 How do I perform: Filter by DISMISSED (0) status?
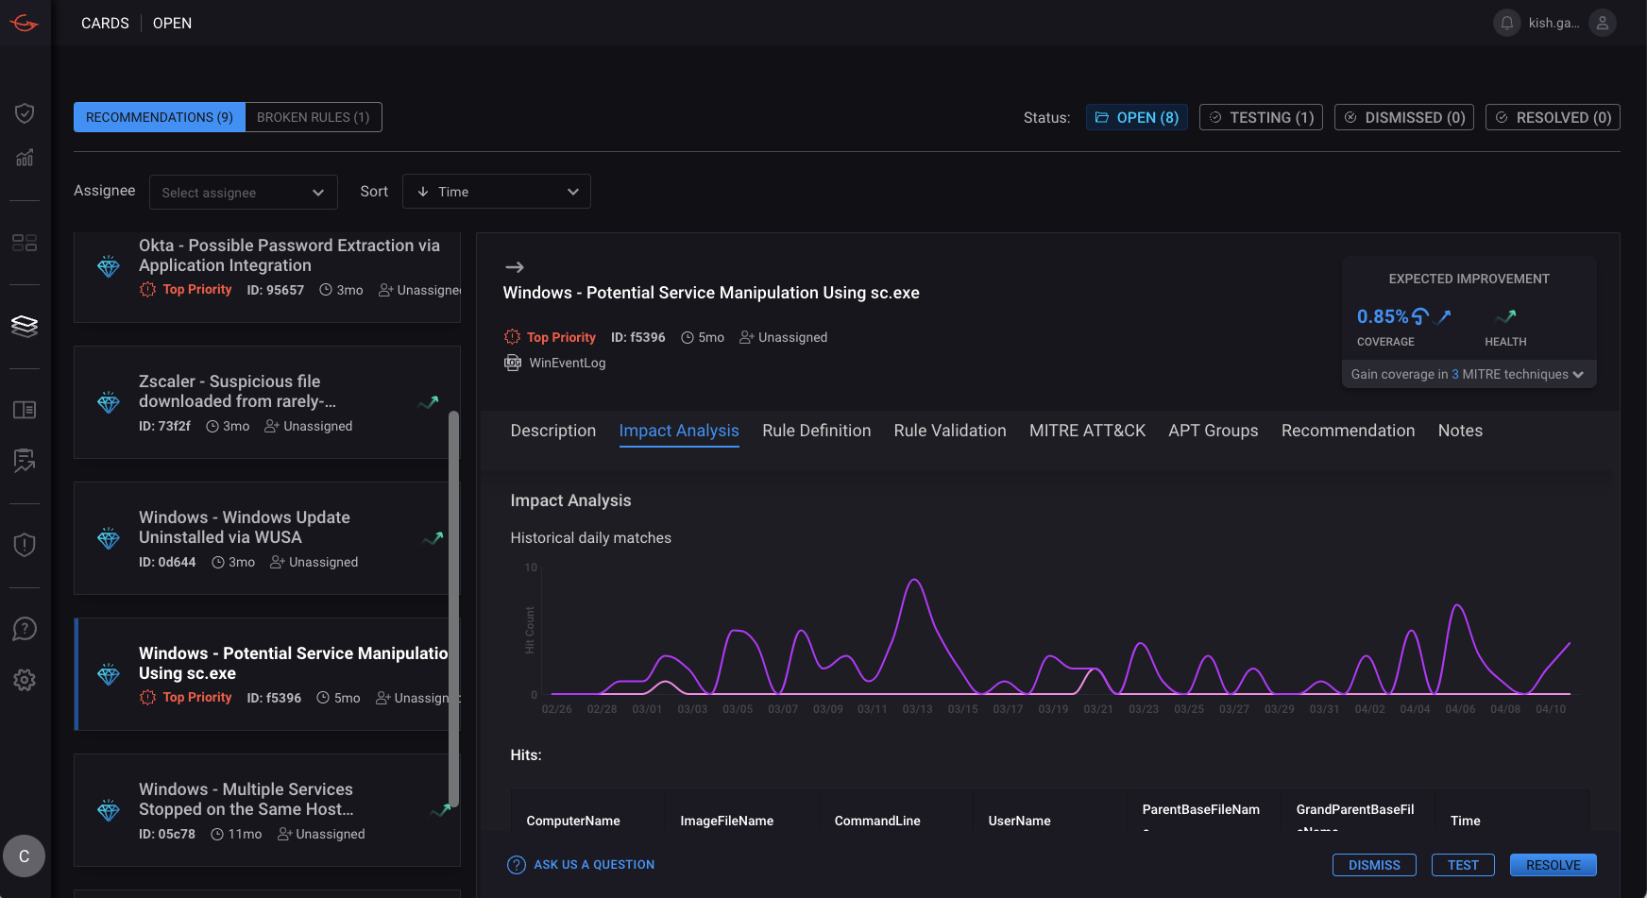(x=1403, y=117)
